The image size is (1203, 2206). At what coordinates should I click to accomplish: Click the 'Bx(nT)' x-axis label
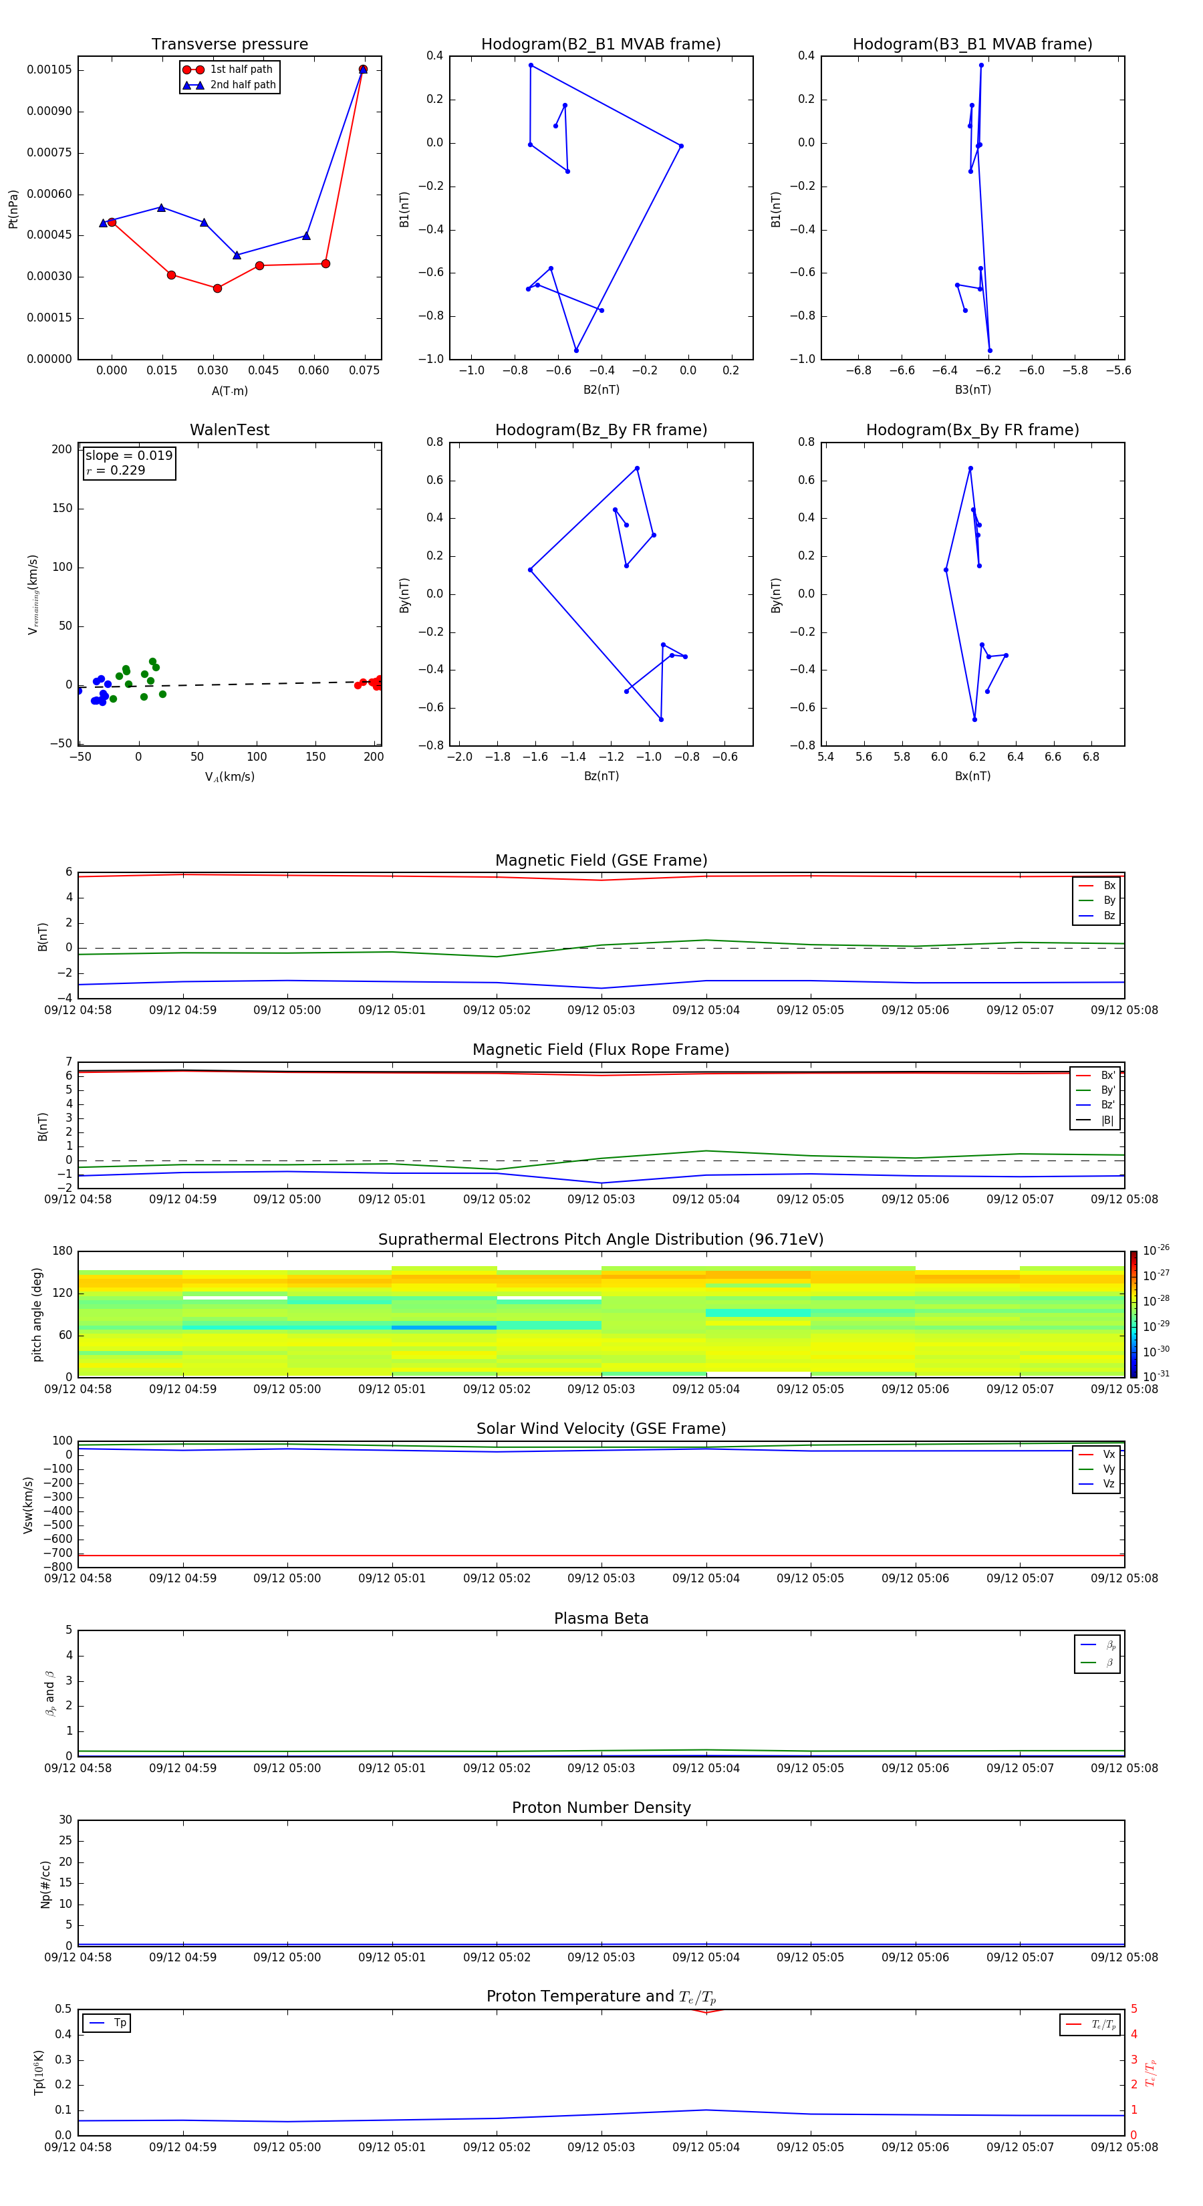click(x=972, y=776)
